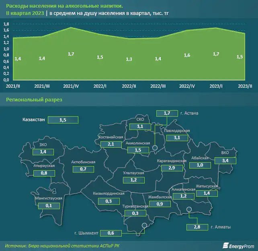Select the Актюбинская region value 0,7
258x251 pixels.
pos(84,169)
